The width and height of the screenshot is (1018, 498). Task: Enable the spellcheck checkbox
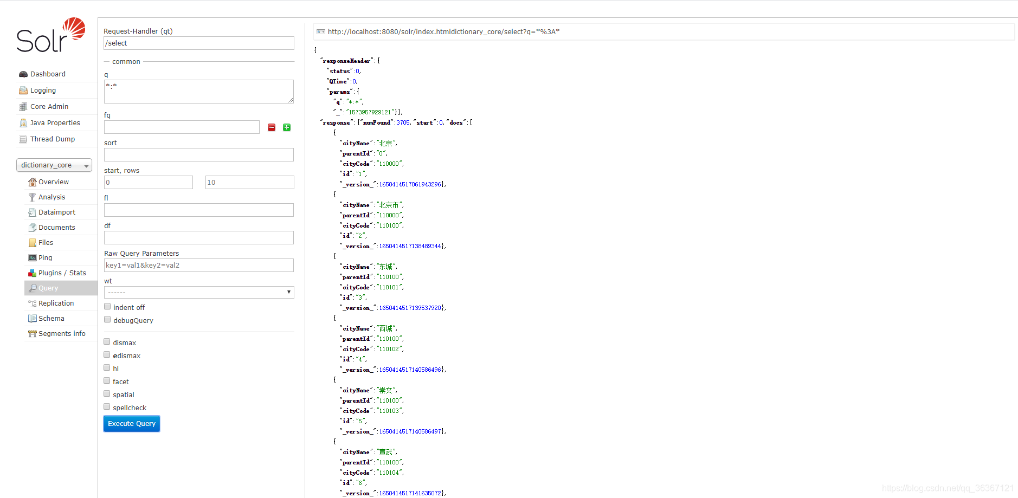(107, 407)
